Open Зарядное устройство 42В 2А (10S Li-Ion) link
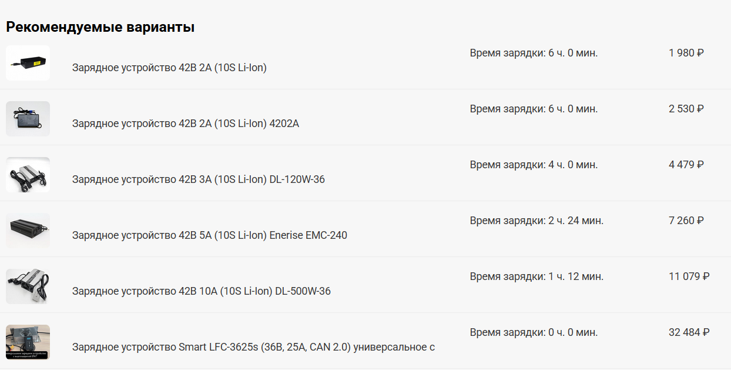The height and width of the screenshot is (370, 731). point(169,68)
